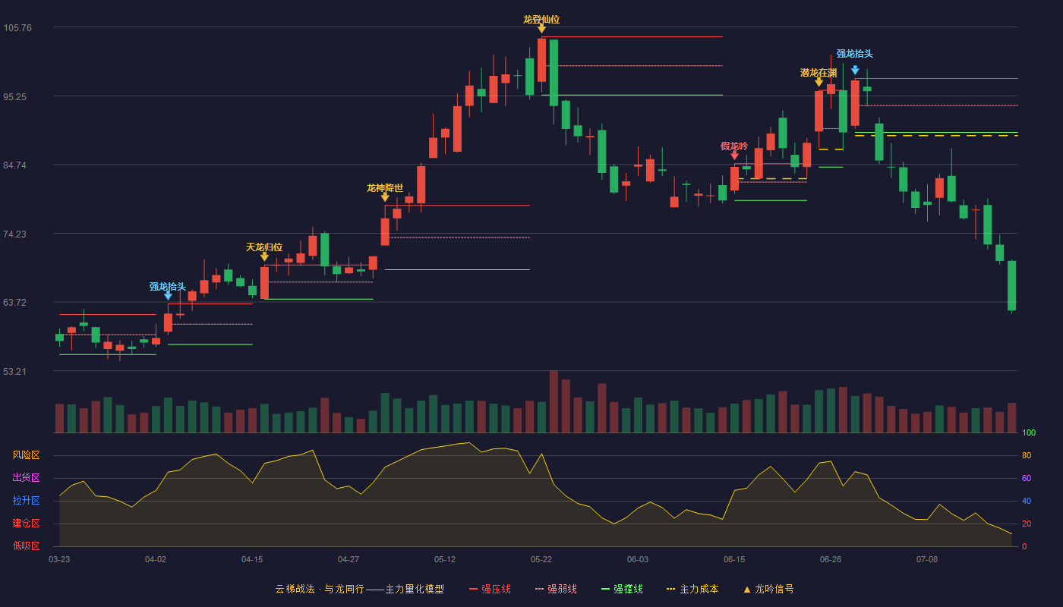Click the 53.21 price axis label
This screenshot has width=1063, height=607.
15,372
